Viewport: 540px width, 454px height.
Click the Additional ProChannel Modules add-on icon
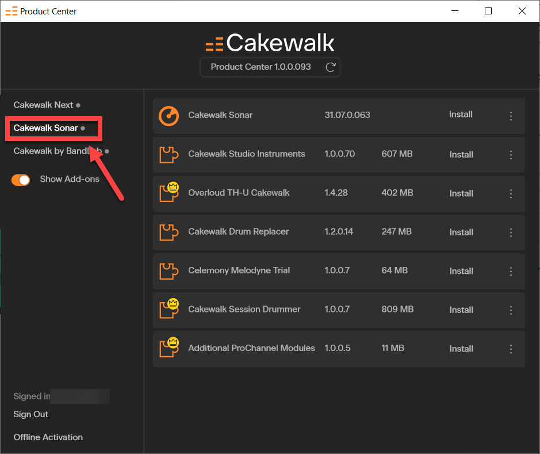click(x=168, y=348)
